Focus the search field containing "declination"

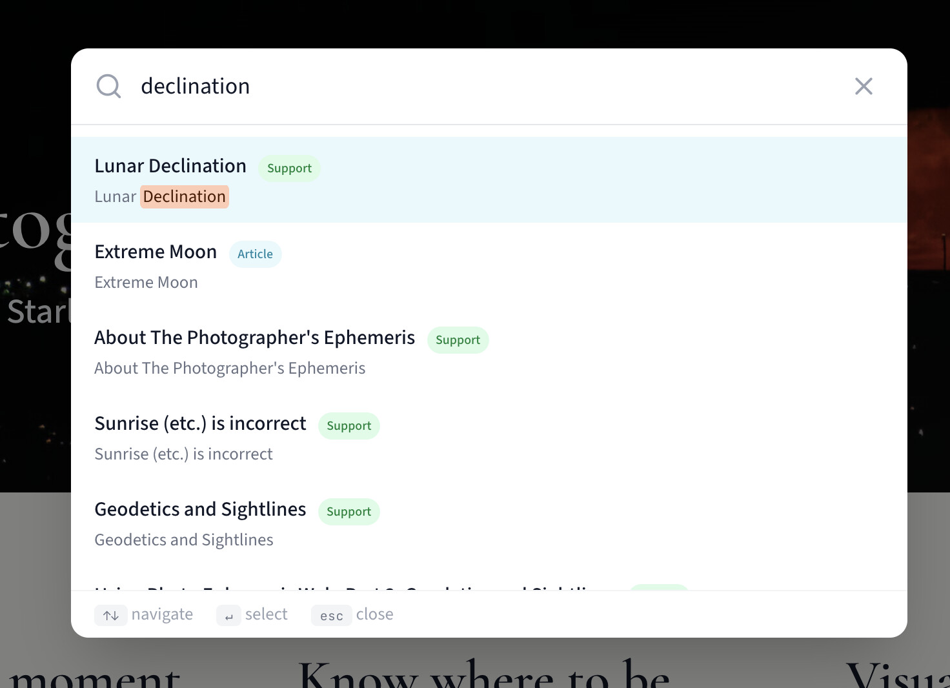(452, 86)
